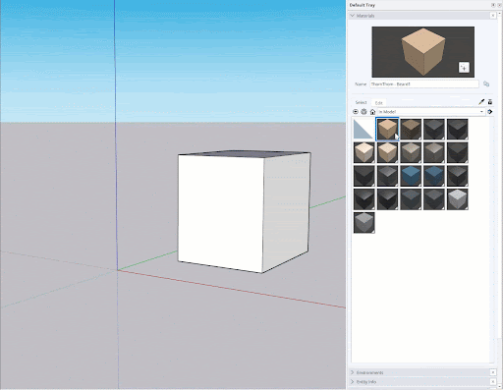The image size is (503, 390).
Task: Close the Entity Info panel
Action: [493, 381]
